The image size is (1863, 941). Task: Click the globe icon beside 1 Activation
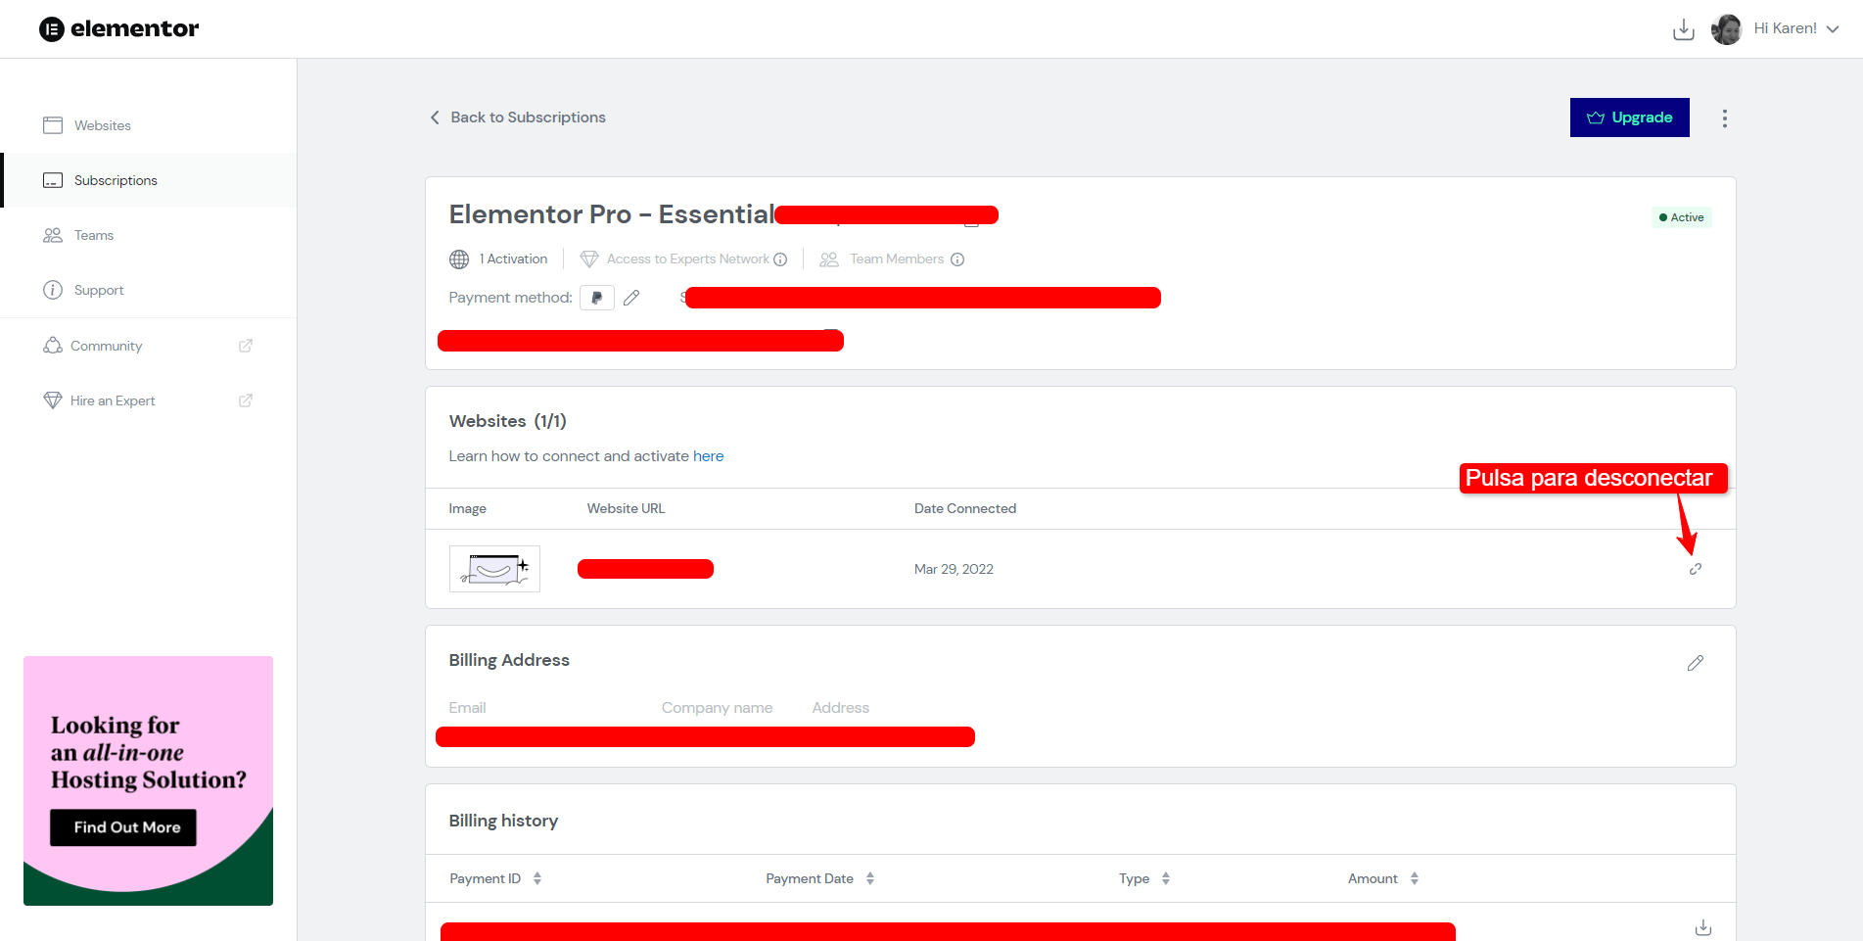(x=459, y=259)
